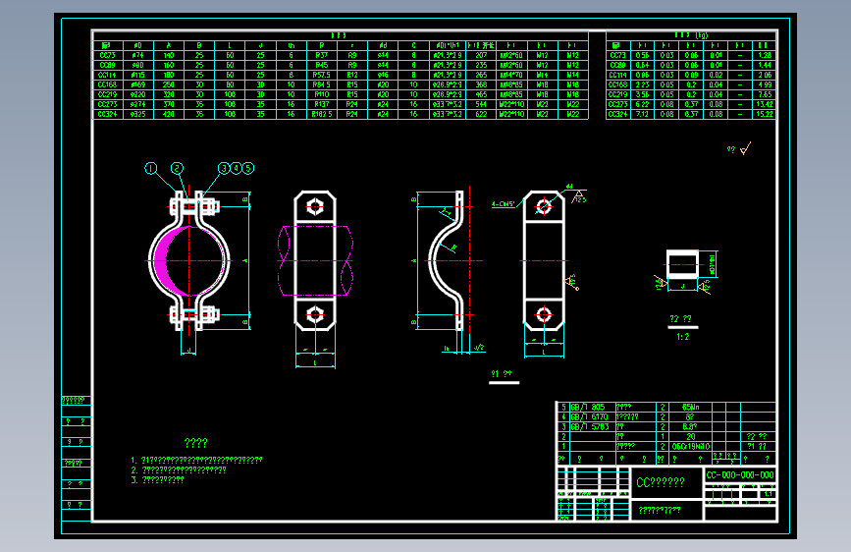This screenshot has height=552, width=851.
Task: Click balloon number 1 on the assembly view
Action: [151, 168]
